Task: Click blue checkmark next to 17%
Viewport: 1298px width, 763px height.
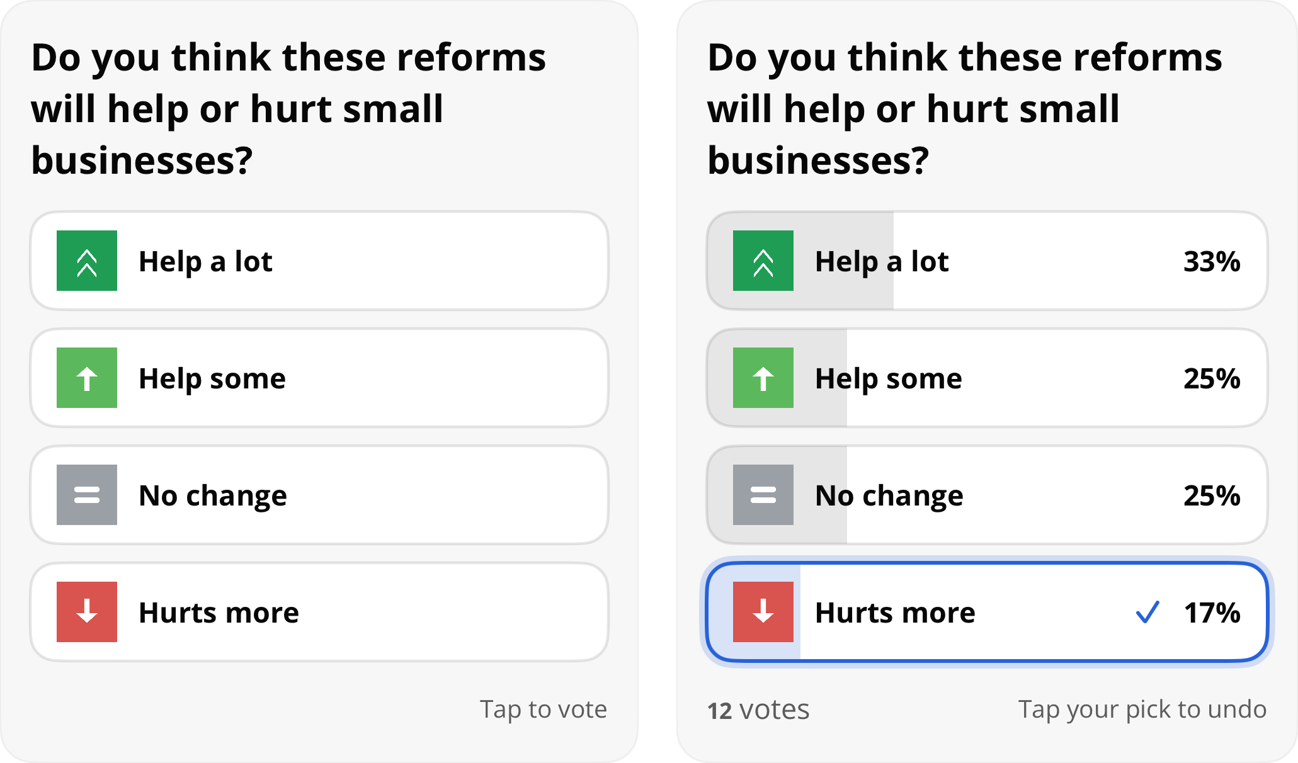Action: coord(1147,612)
